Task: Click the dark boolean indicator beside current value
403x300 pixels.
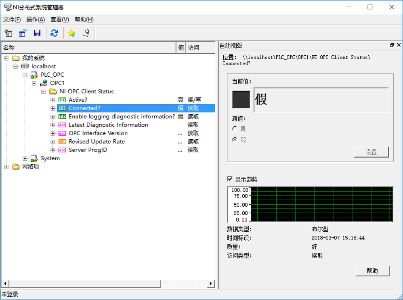Action: click(241, 100)
